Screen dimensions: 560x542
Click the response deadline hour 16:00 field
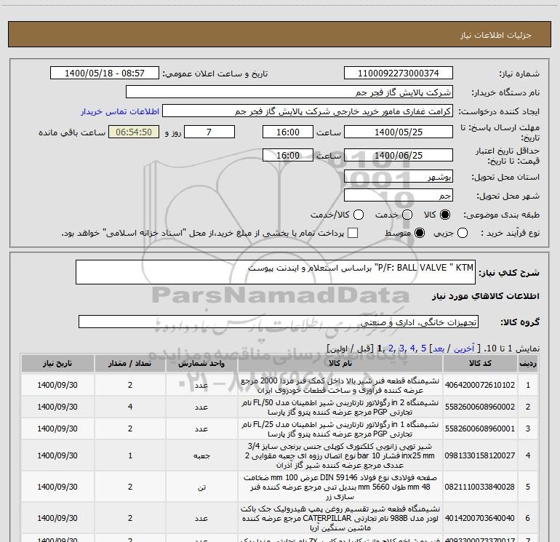pyautogui.click(x=288, y=132)
